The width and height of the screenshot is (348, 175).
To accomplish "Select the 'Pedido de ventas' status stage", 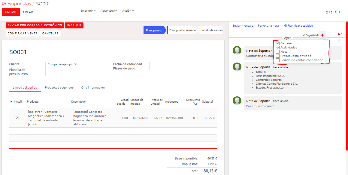I will (211, 30).
